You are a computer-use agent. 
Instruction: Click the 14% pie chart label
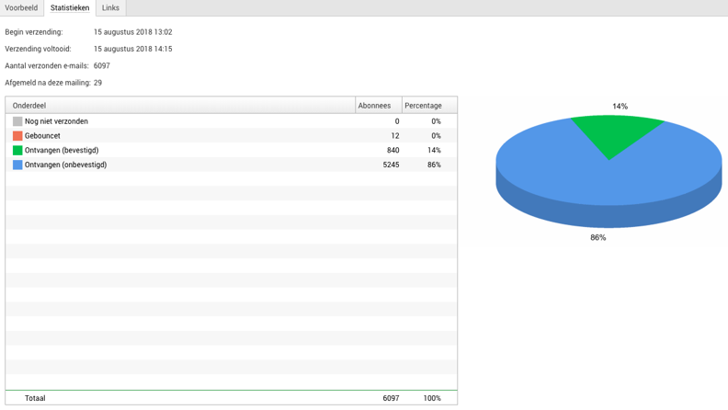tap(620, 107)
